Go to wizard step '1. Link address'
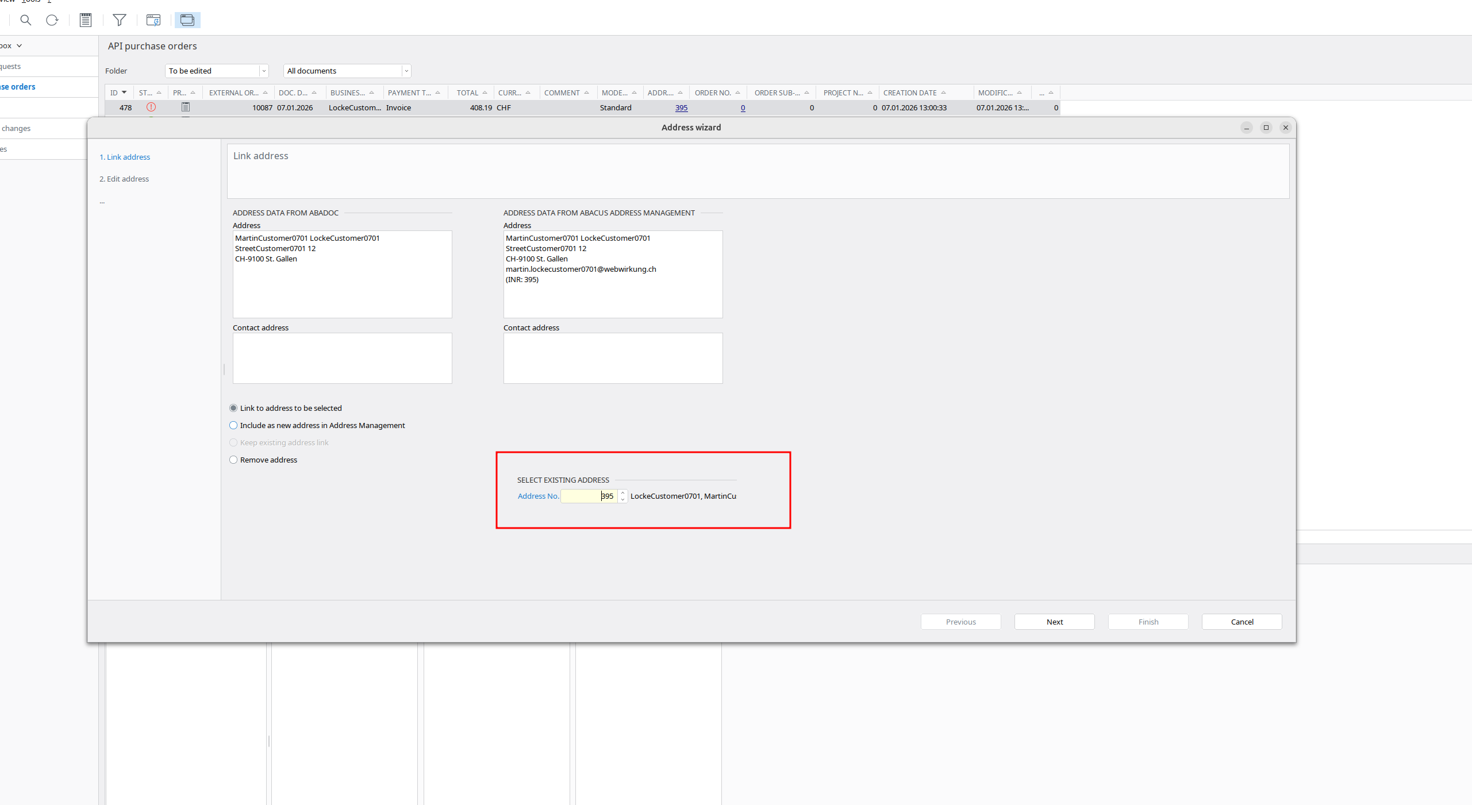The image size is (1472, 805). point(128,157)
